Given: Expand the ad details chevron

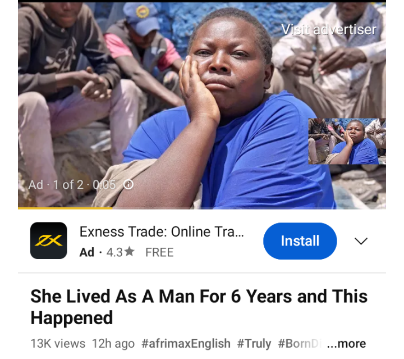Looking at the screenshot, I should 361,241.
